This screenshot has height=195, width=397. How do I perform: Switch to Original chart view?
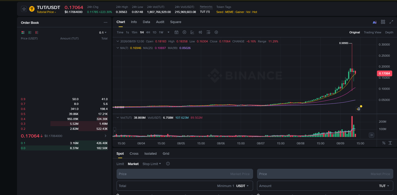coord(355,32)
